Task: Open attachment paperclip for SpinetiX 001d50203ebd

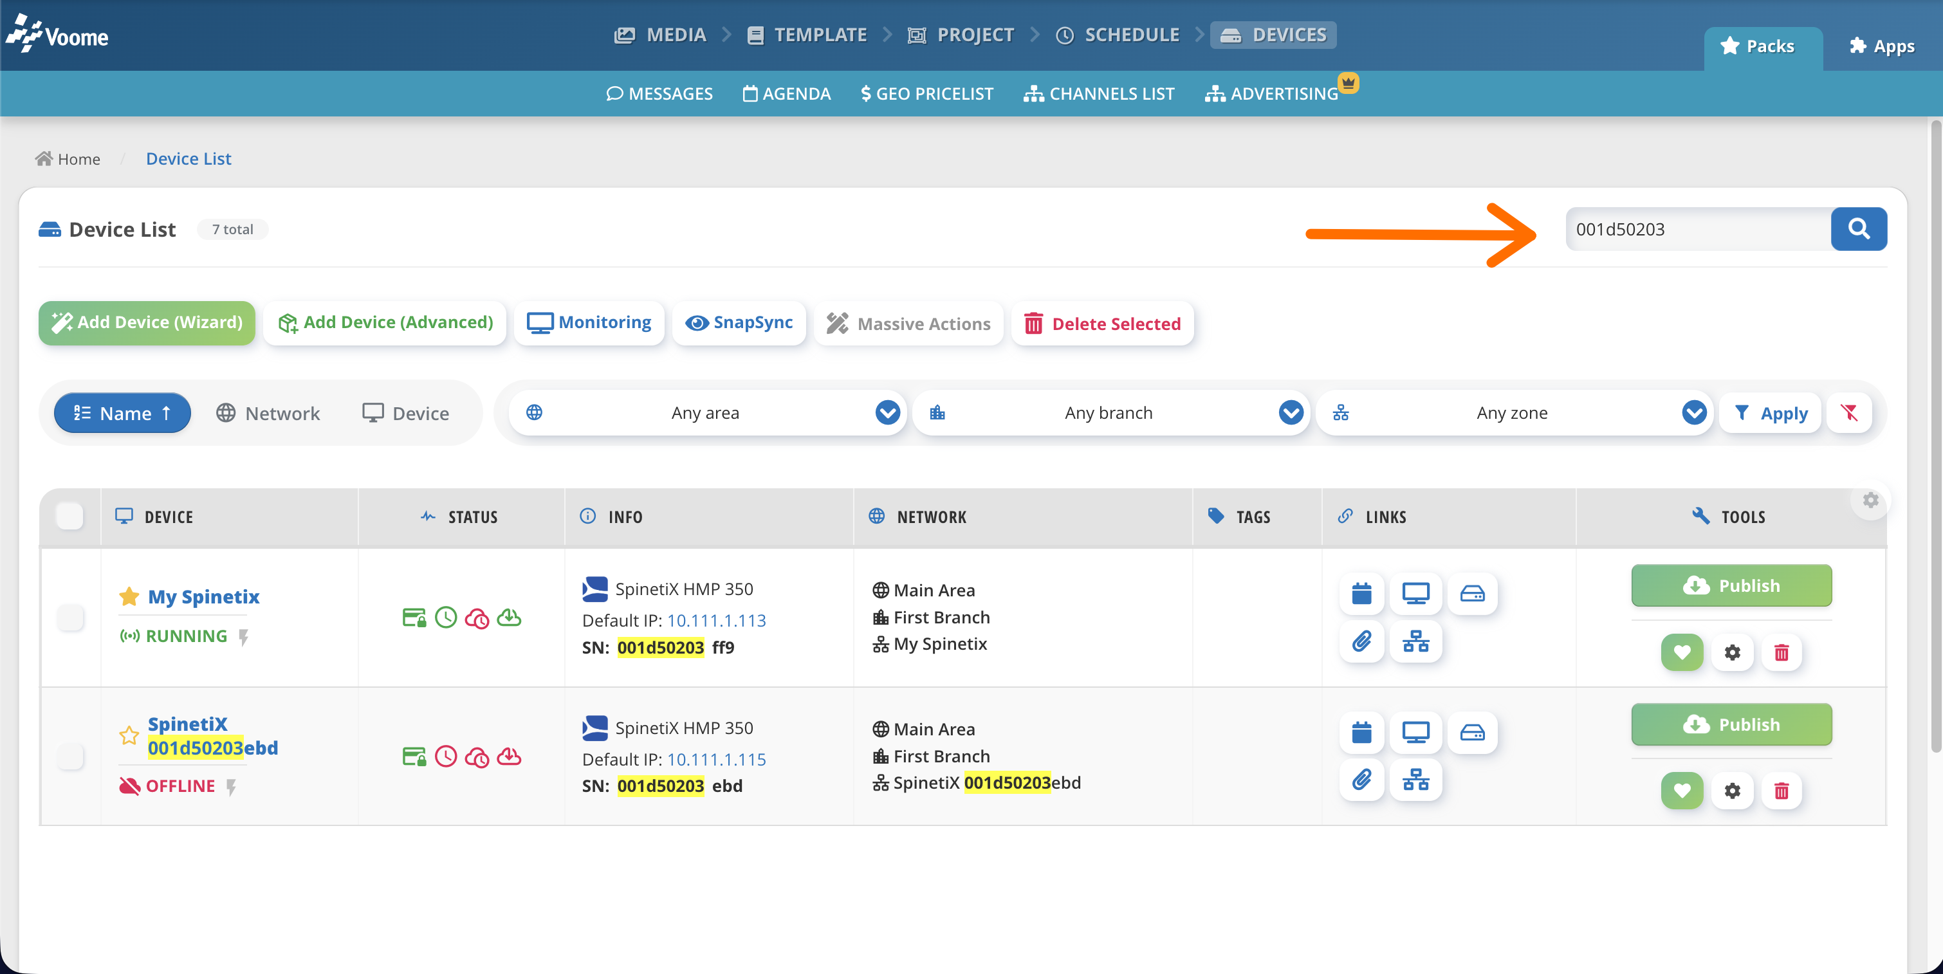Action: pos(1361,779)
